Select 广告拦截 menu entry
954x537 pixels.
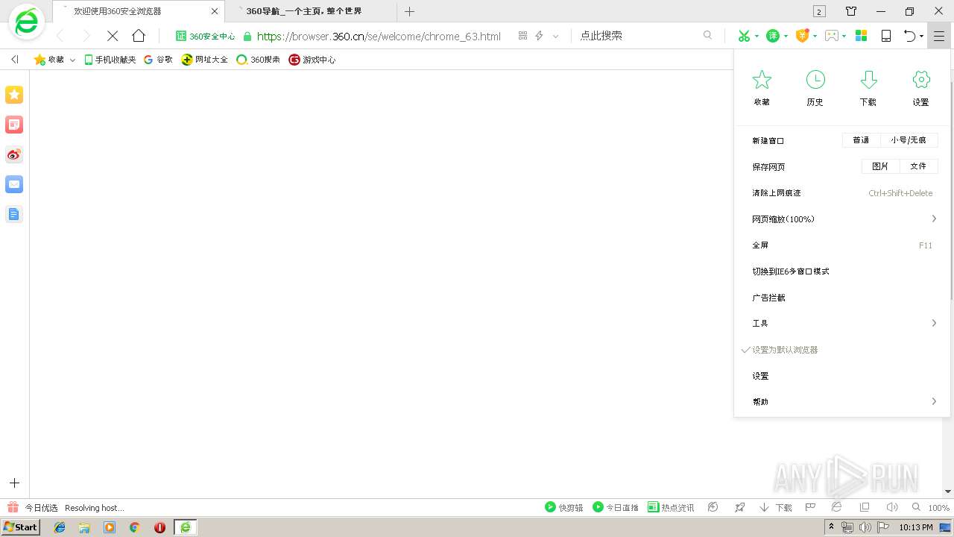pyautogui.click(x=842, y=298)
